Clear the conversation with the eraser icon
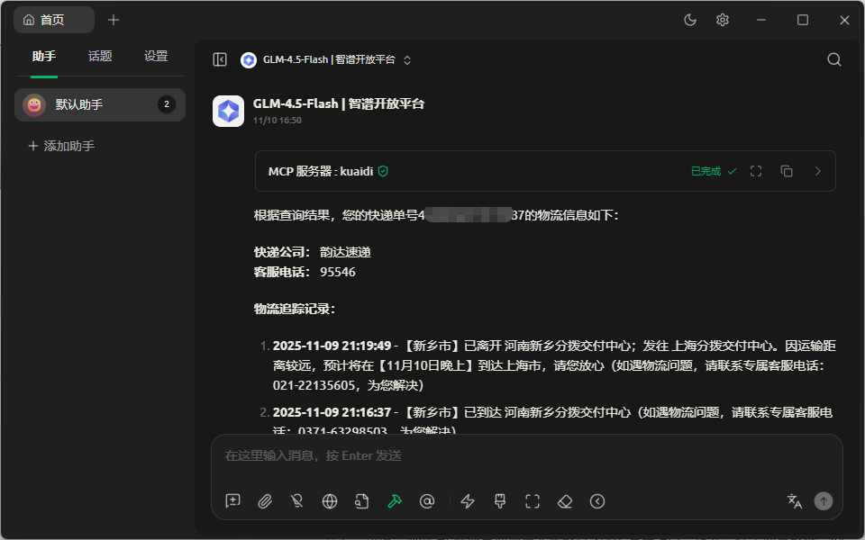 (565, 501)
